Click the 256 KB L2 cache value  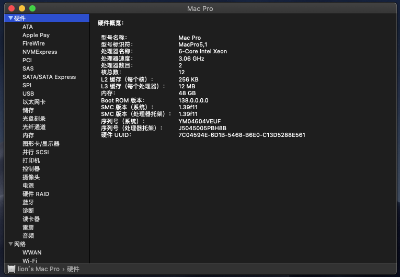188,79
